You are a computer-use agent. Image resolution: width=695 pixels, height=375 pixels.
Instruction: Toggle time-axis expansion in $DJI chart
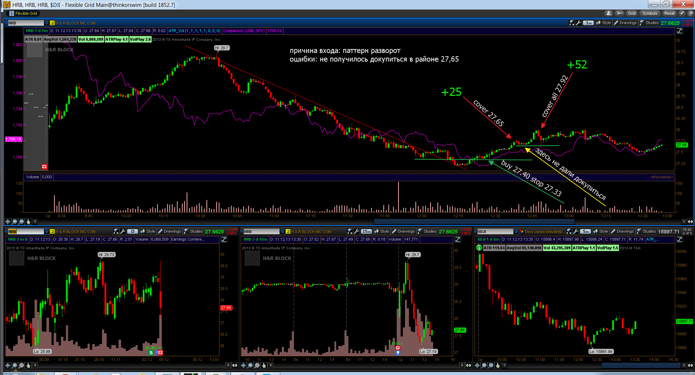(x=690, y=365)
